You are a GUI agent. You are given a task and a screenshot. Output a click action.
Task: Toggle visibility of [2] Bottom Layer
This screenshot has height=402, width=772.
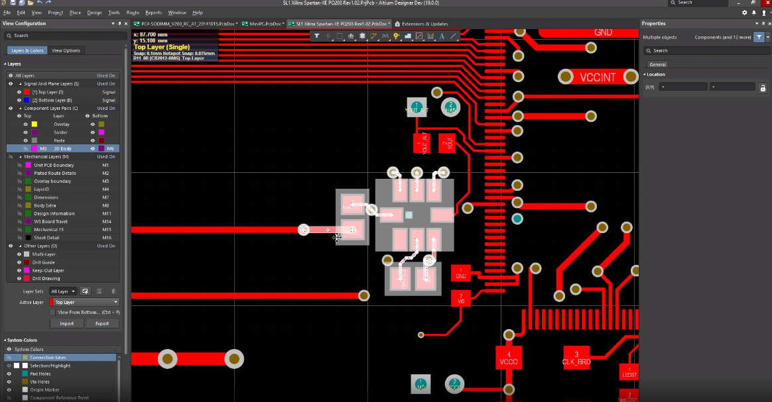point(19,100)
